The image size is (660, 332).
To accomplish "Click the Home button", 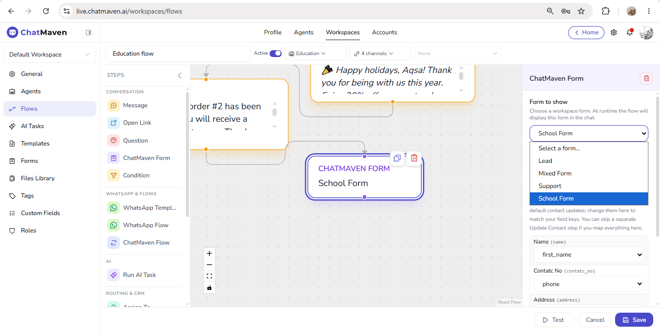I will [586, 32].
